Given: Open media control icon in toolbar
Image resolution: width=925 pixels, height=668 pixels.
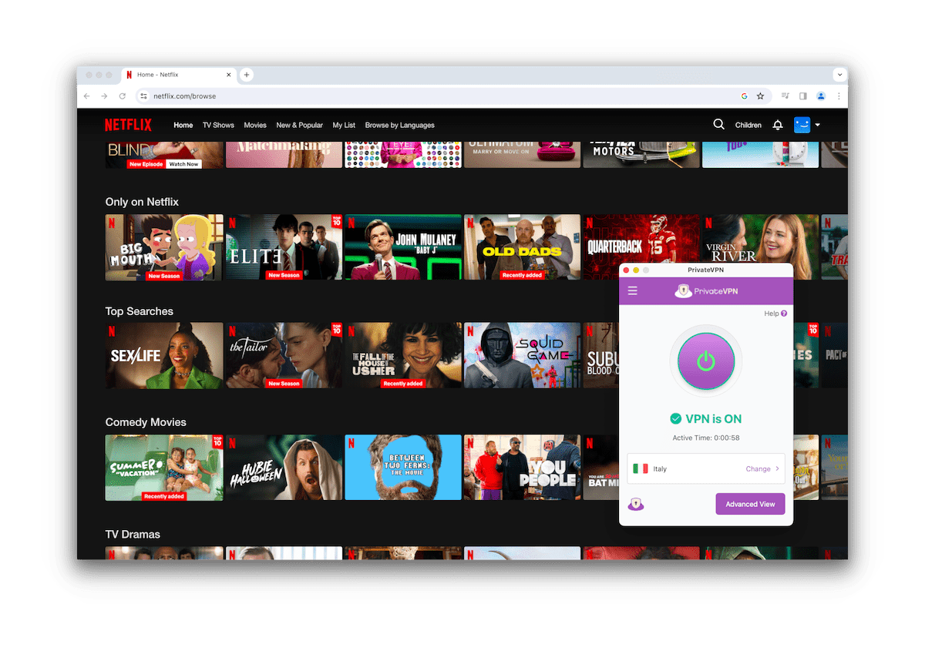Looking at the screenshot, I should pos(785,96).
